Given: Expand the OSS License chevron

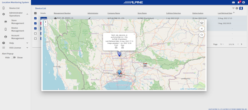Looking at the screenshot, I should (27, 48).
